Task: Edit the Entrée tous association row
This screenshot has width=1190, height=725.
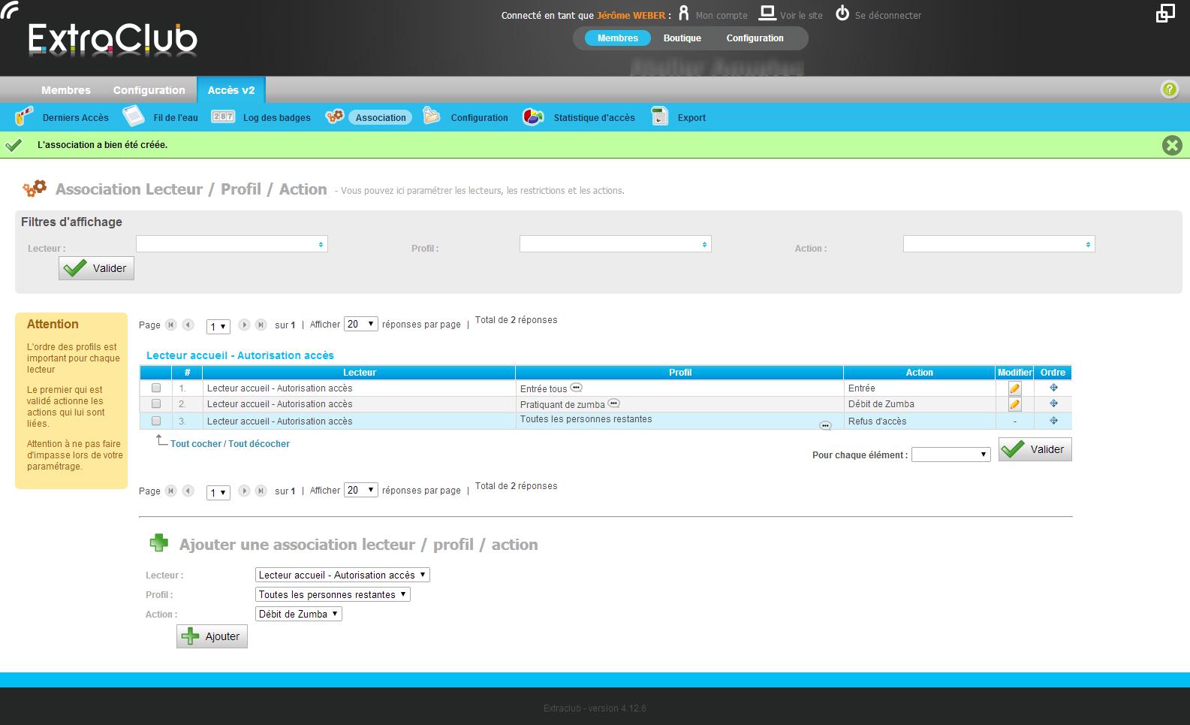Action: pyautogui.click(x=1014, y=388)
